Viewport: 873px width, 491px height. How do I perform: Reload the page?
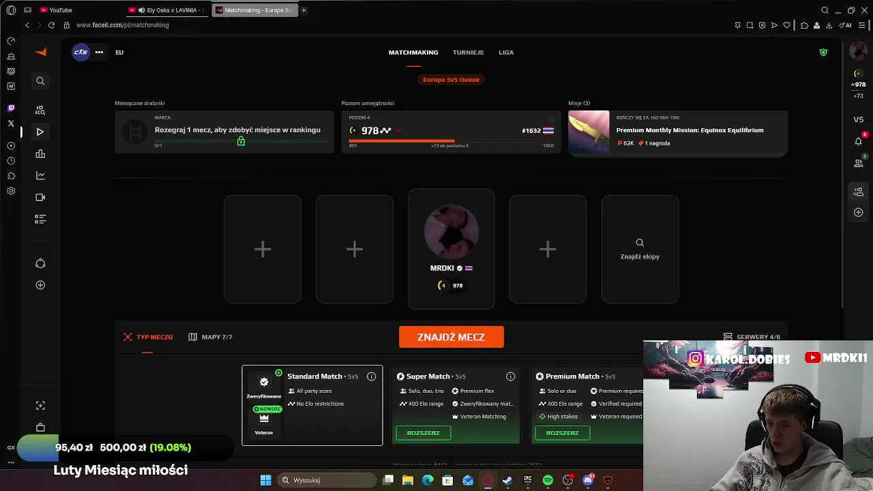pyautogui.click(x=51, y=25)
